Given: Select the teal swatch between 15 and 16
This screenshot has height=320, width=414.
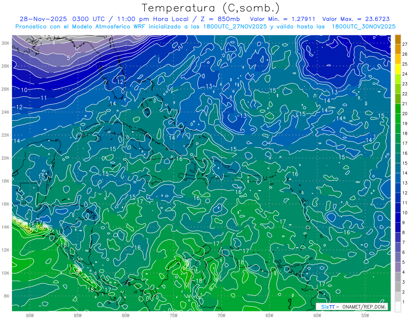Looking at the screenshot, I should (x=398, y=158).
